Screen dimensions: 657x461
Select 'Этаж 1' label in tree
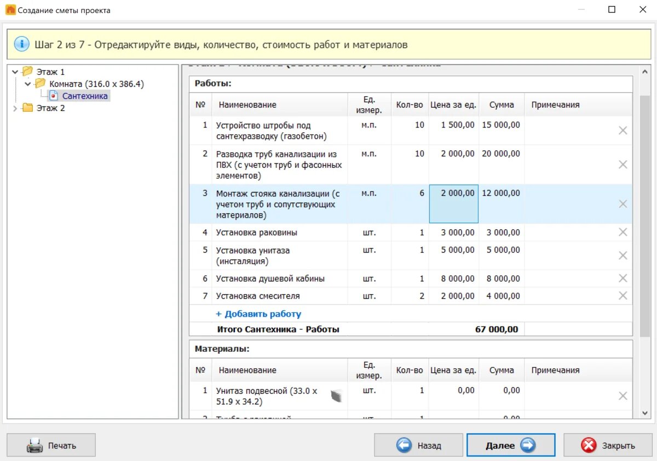[50, 72]
